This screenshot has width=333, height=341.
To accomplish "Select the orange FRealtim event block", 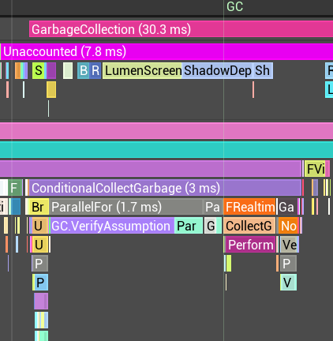I will click(249, 207).
